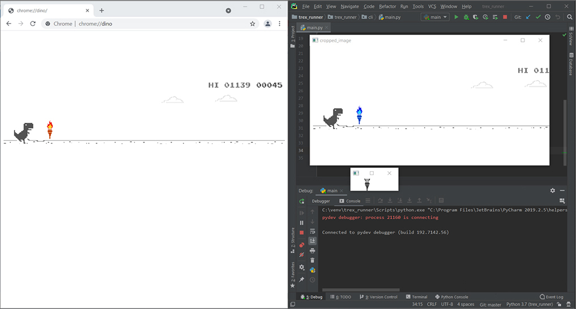Click the Evaluate Expression calculator icon
The image size is (576, 309).
coord(441,201)
